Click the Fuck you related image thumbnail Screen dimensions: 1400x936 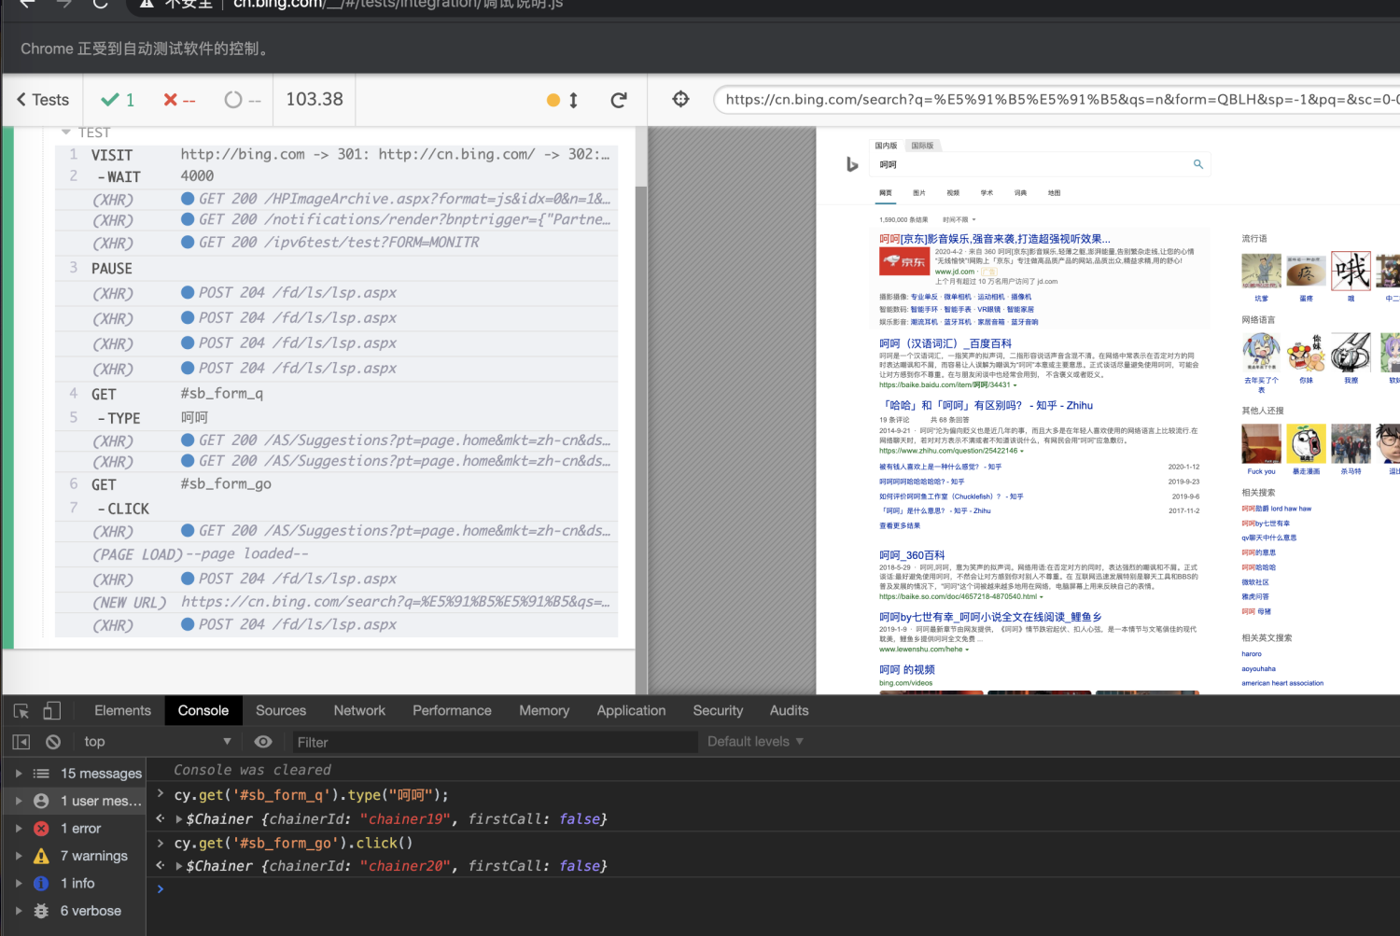tap(1261, 443)
